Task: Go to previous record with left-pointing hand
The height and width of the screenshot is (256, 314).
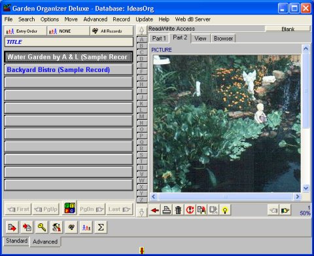Action: click(x=273, y=210)
